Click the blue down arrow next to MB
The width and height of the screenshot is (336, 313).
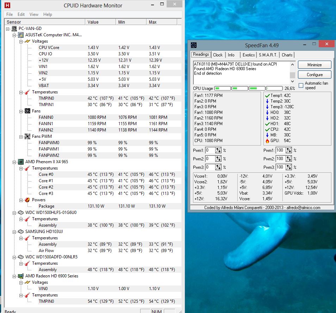[x=267, y=135]
